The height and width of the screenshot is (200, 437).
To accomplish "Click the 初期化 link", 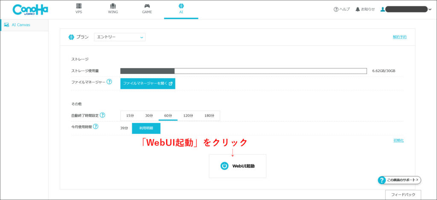I will click(399, 141).
